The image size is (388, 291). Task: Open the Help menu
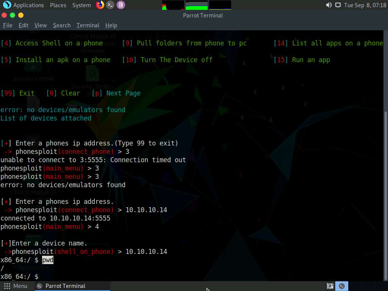(x=111, y=25)
